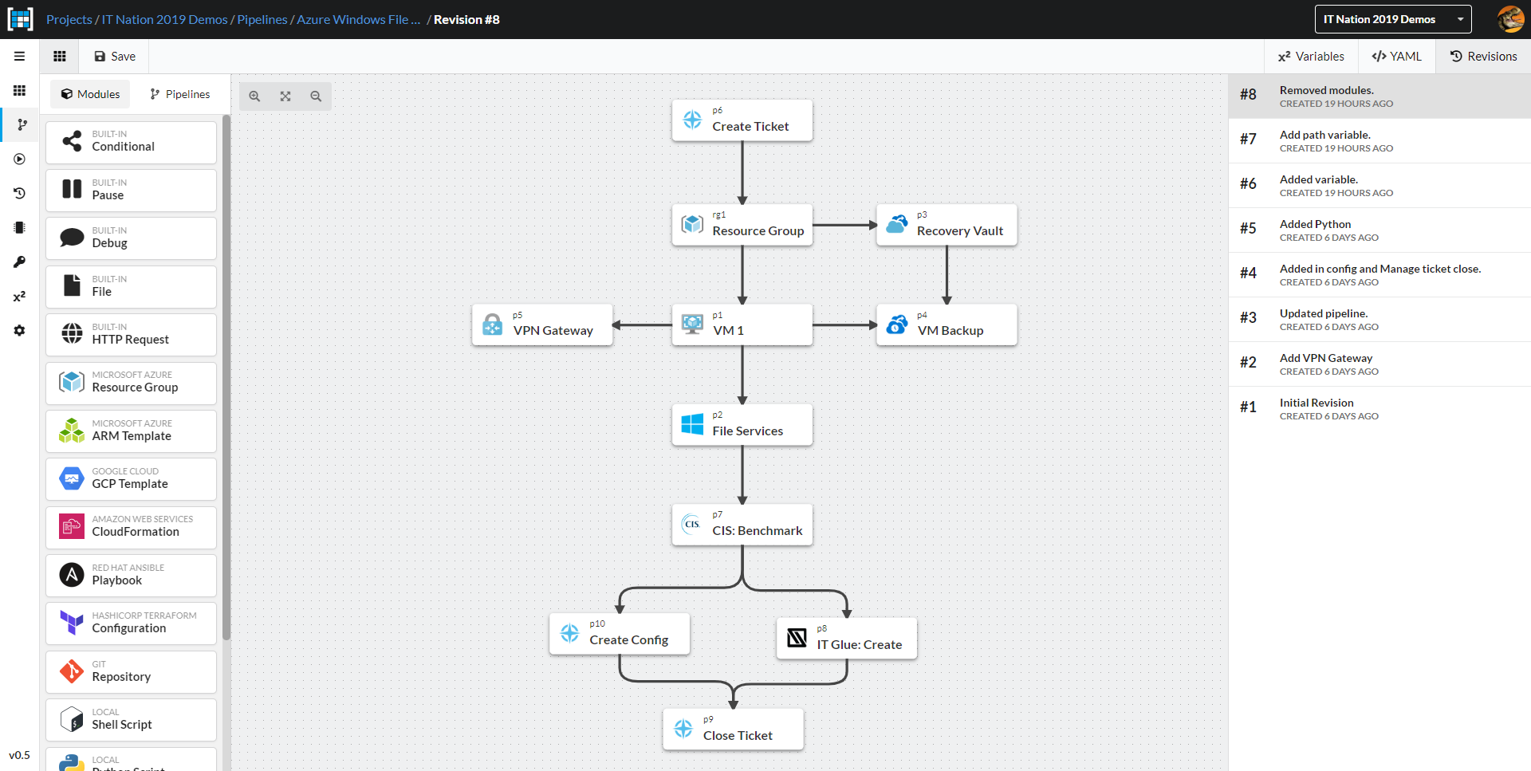Zoom out on the pipeline canvas

tap(316, 96)
